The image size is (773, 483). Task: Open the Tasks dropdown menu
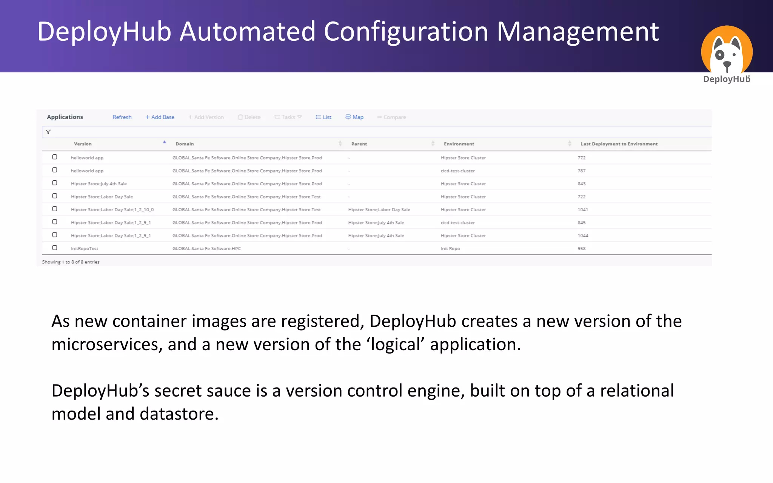pos(288,117)
